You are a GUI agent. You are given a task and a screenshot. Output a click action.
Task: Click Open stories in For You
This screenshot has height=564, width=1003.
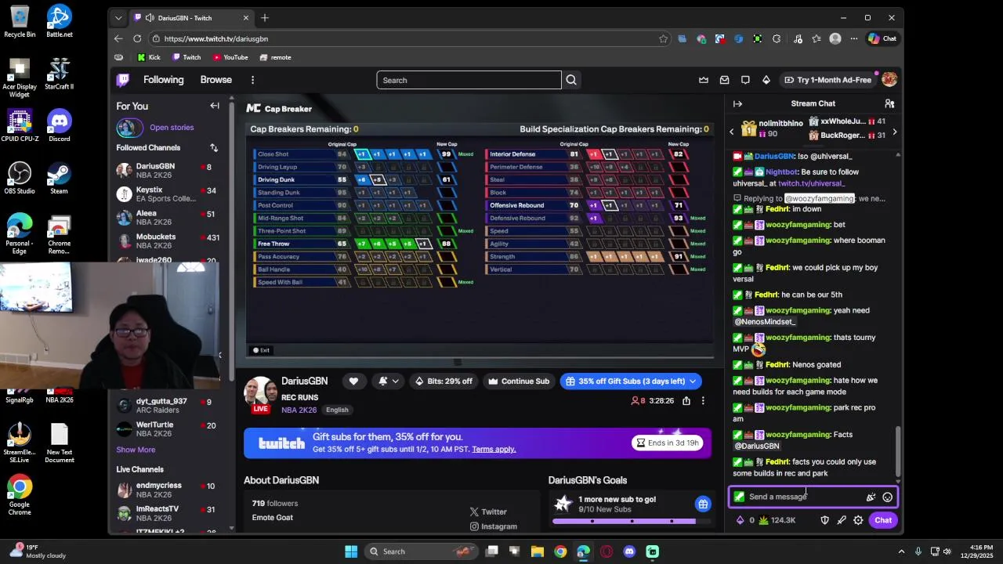(x=172, y=127)
